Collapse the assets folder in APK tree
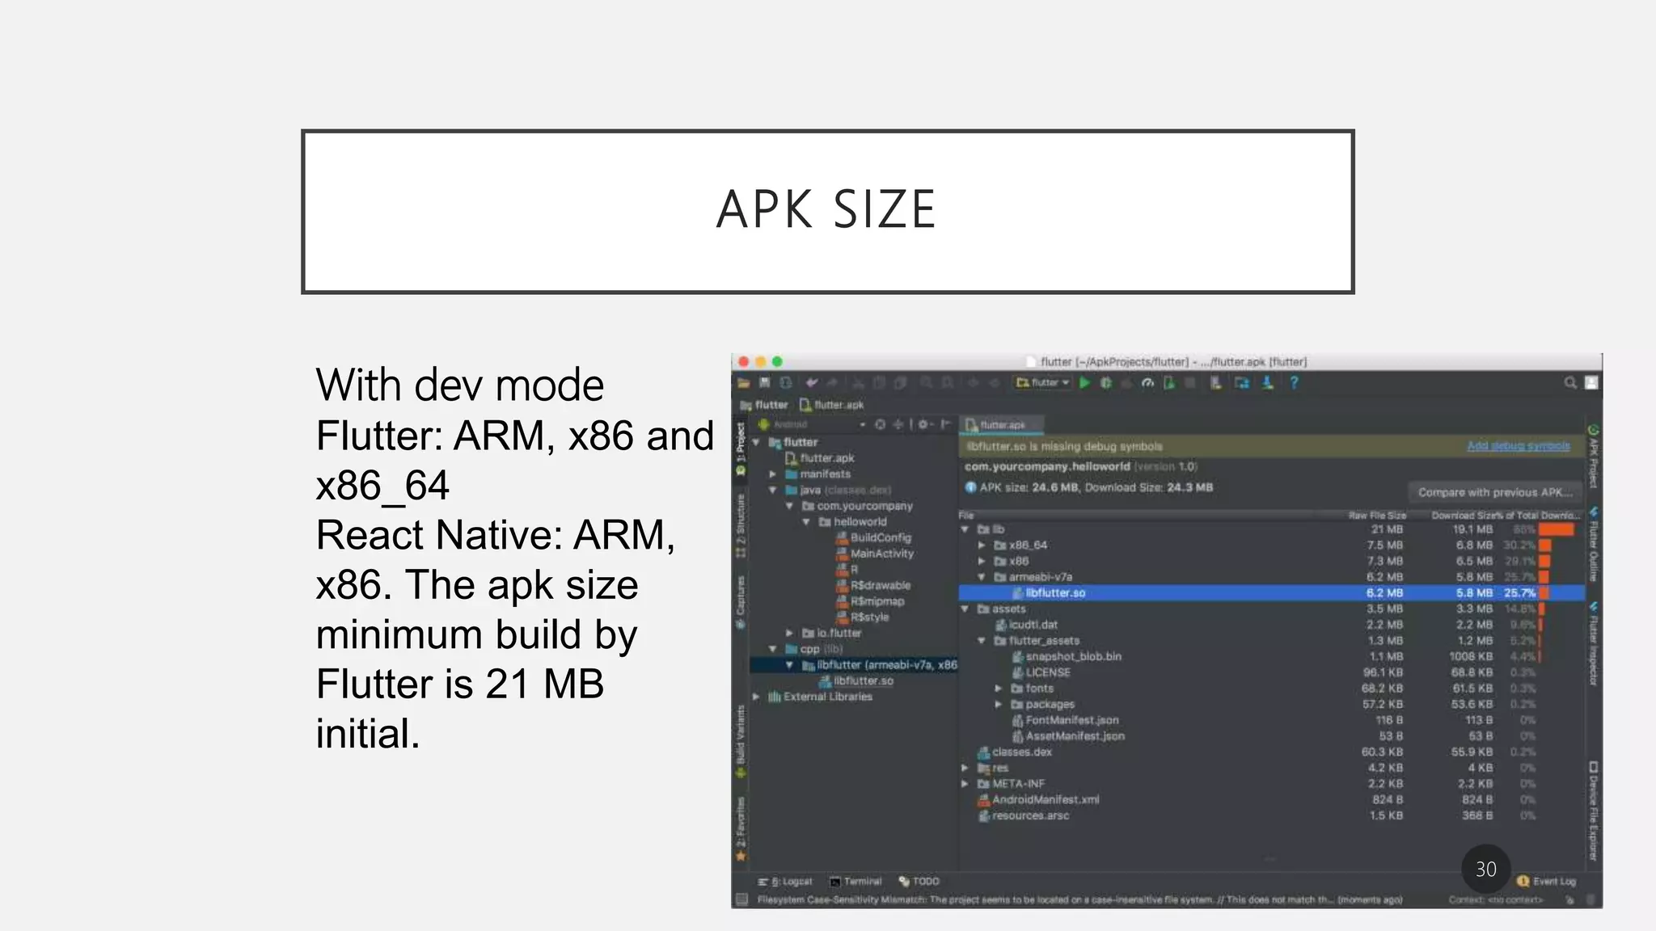The image size is (1656, 931). (x=965, y=609)
